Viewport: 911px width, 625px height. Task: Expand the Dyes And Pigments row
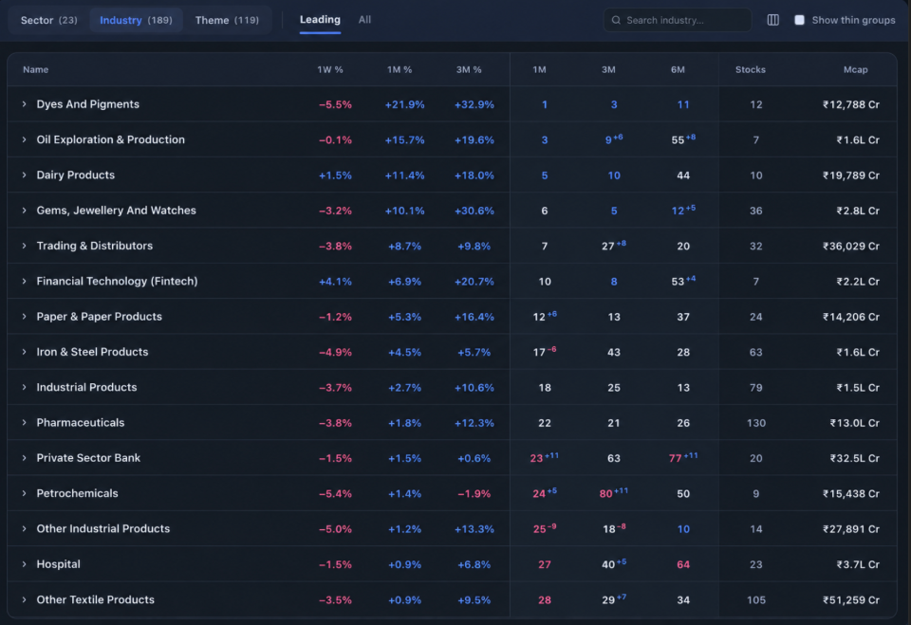25,104
